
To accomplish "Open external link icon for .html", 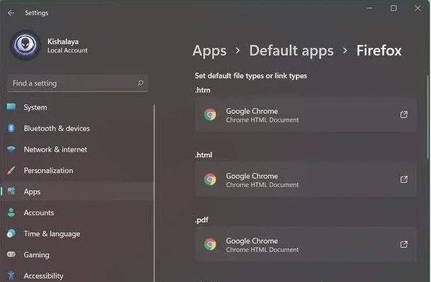I will click(404, 179).
